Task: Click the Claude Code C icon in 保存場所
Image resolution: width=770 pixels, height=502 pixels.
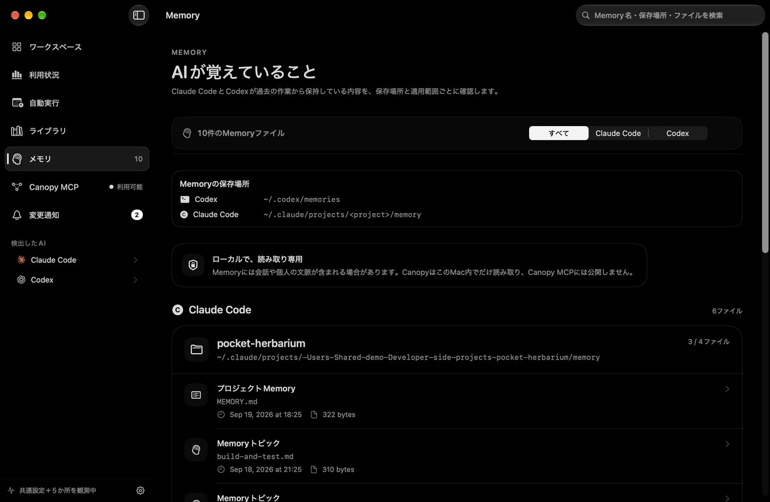Action: 184,214
